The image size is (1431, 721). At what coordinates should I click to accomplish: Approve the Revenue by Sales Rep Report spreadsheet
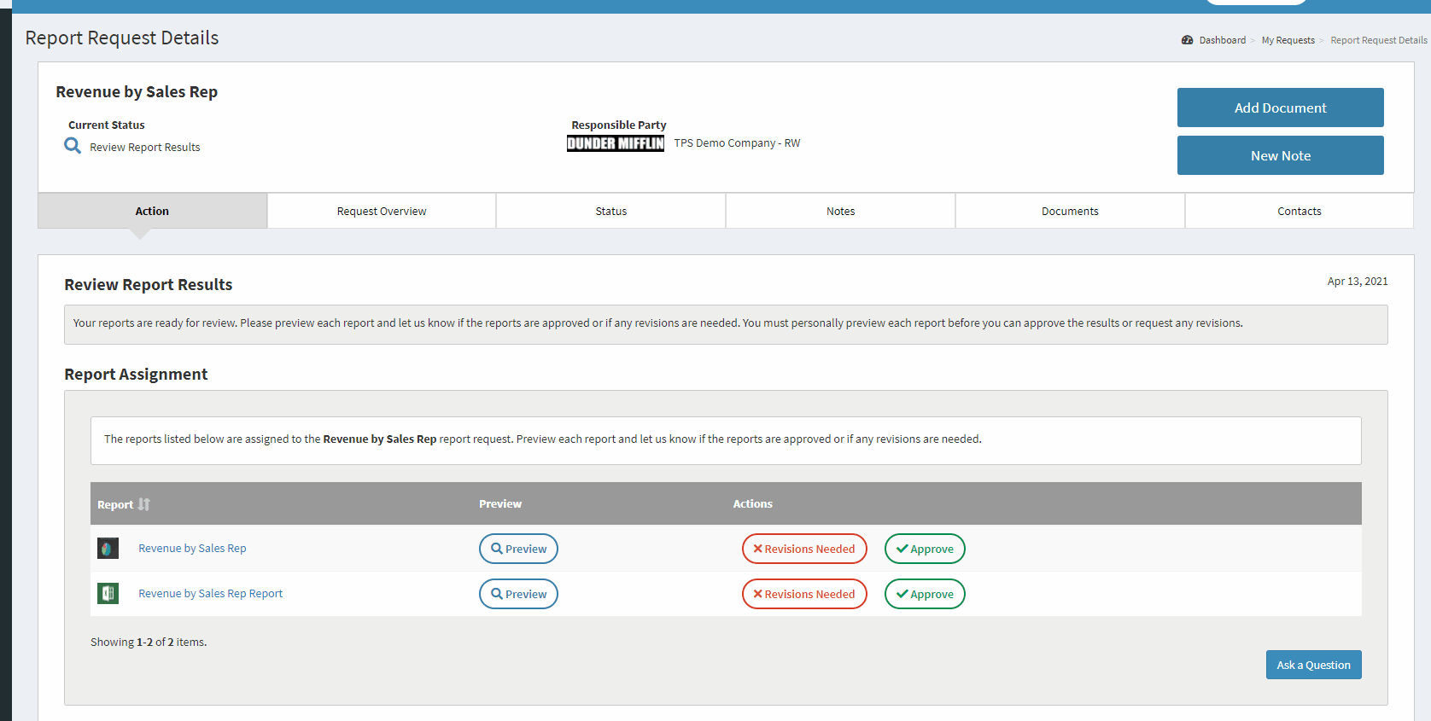925,594
